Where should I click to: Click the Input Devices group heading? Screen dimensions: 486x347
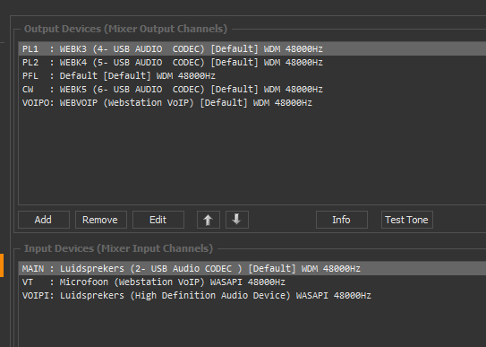coord(118,248)
